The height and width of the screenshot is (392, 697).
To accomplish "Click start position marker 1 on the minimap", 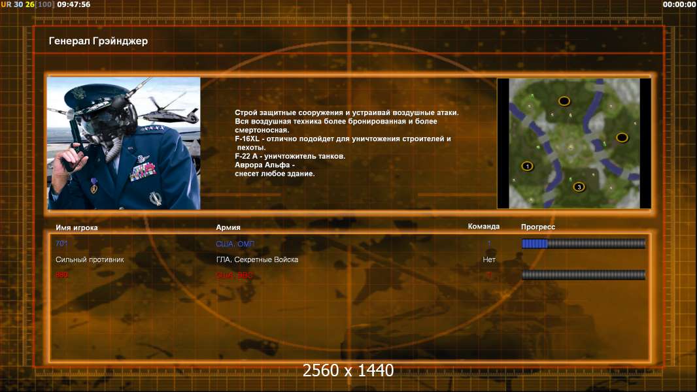I will [x=527, y=167].
